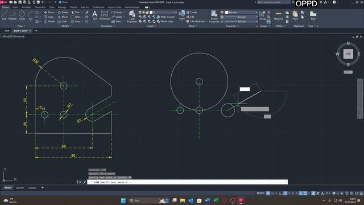This screenshot has height=205, width=364.
Task: Toggle snap mode in status bar
Action: (x=273, y=194)
